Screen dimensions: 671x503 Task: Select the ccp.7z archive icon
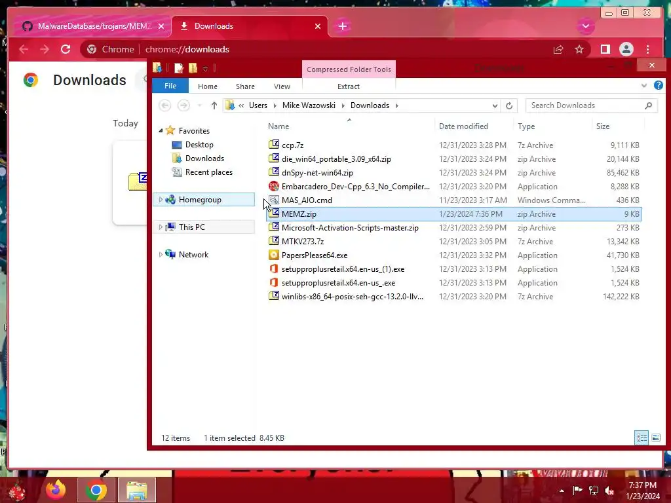[274, 145]
